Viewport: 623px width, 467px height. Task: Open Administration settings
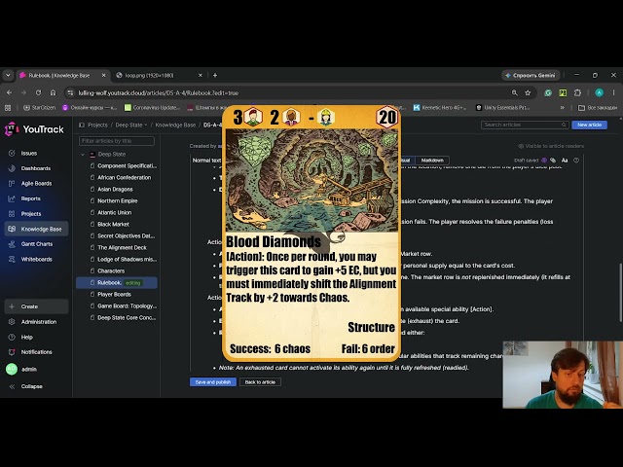39,322
